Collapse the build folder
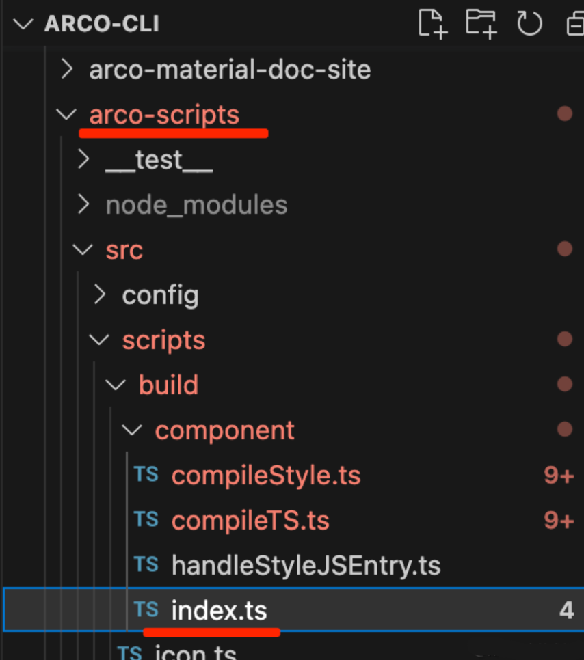 pyautogui.click(x=116, y=385)
